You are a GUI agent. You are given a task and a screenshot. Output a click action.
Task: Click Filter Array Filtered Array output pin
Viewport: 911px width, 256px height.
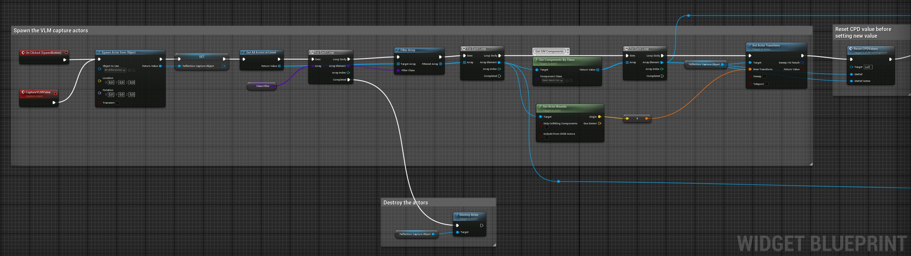click(441, 64)
